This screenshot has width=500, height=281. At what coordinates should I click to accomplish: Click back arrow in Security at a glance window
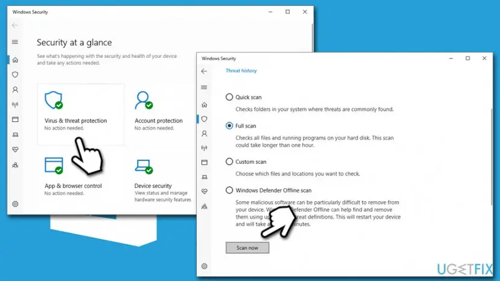pos(15,25)
